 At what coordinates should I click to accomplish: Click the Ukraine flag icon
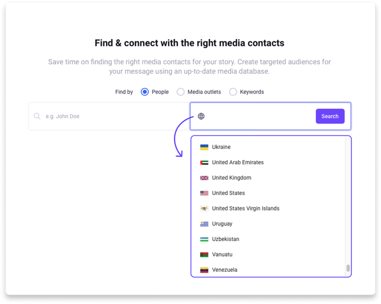(x=204, y=147)
